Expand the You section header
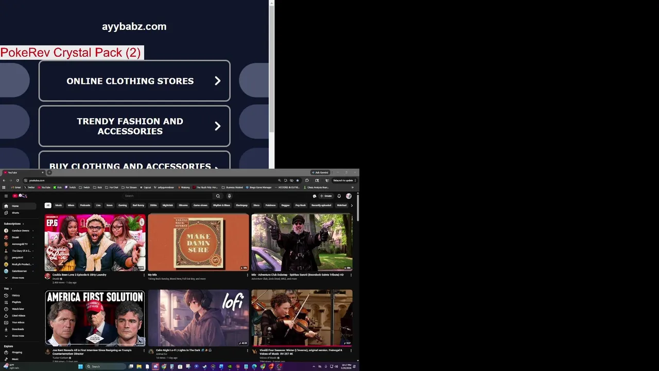 click(x=7, y=289)
